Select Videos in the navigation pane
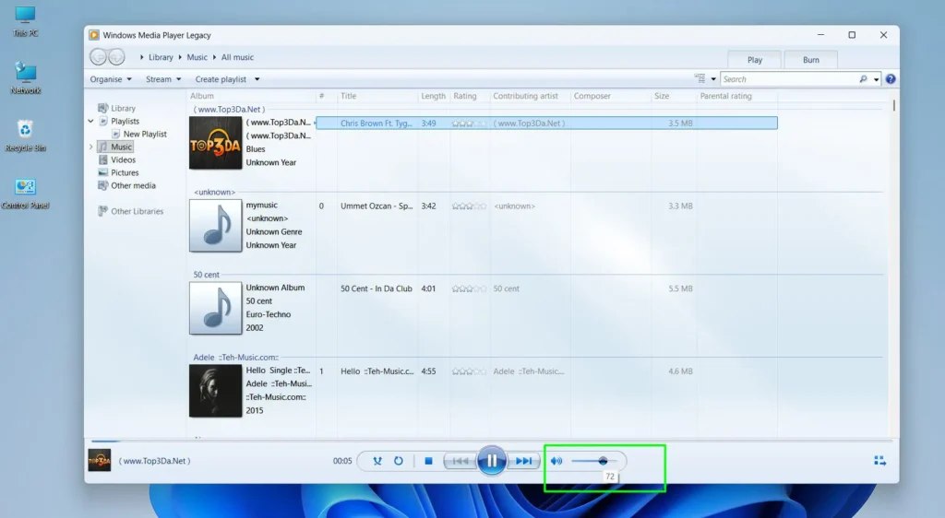 [x=123, y=159]
